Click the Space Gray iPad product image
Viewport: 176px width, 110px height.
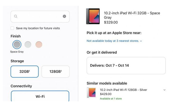click(x=93, y=16)
